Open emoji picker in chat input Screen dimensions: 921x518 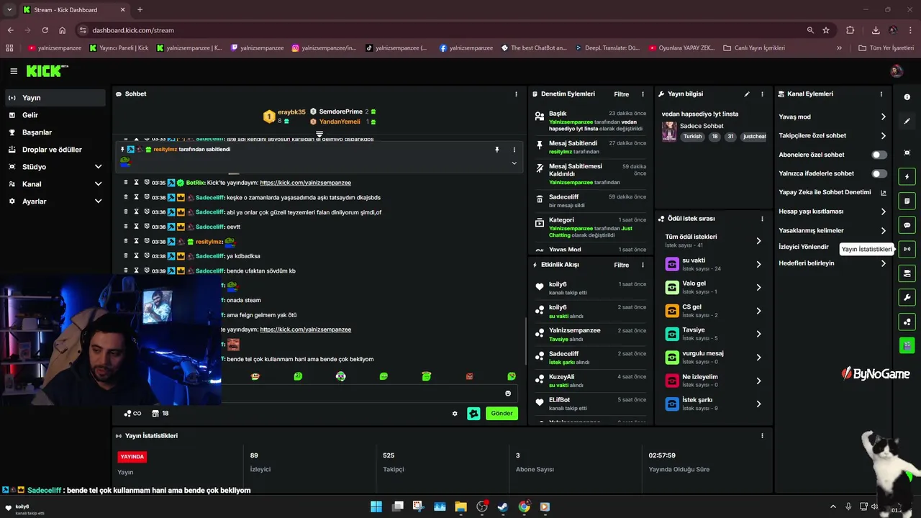pyautogui.click(x=508, y=394)
